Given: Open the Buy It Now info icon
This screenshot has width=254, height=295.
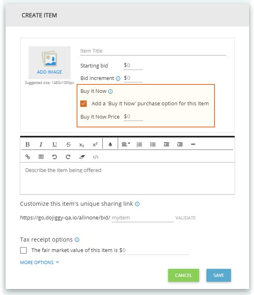Looking at the screenshot, I should [110, 92].
